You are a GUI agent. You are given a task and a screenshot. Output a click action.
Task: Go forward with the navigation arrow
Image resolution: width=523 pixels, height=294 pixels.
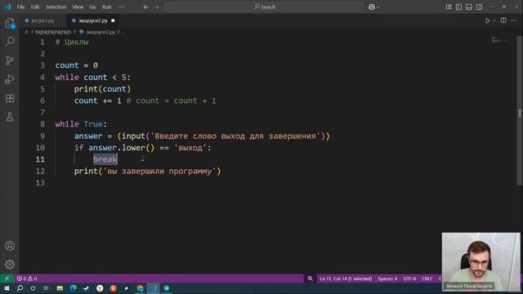coord(156,7)
